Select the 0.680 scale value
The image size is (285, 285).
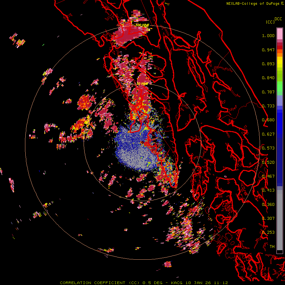(x=268, y=120)
